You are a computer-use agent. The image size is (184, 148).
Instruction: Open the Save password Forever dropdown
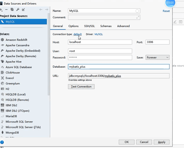[x=158, y=57]
